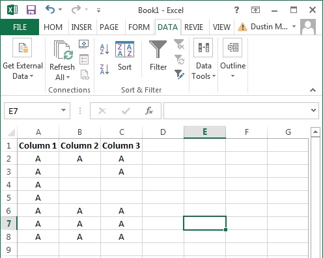Click the redo arrow icon
Viewport: 323px width, 258px height.
tap(76, 10)
